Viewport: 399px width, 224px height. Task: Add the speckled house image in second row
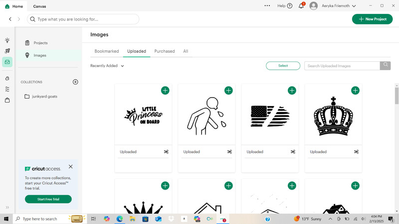pyautogui.click(x=292, y=186)
